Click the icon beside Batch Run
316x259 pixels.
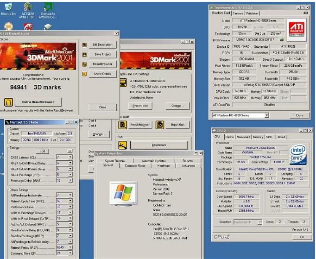pos(160,125)
